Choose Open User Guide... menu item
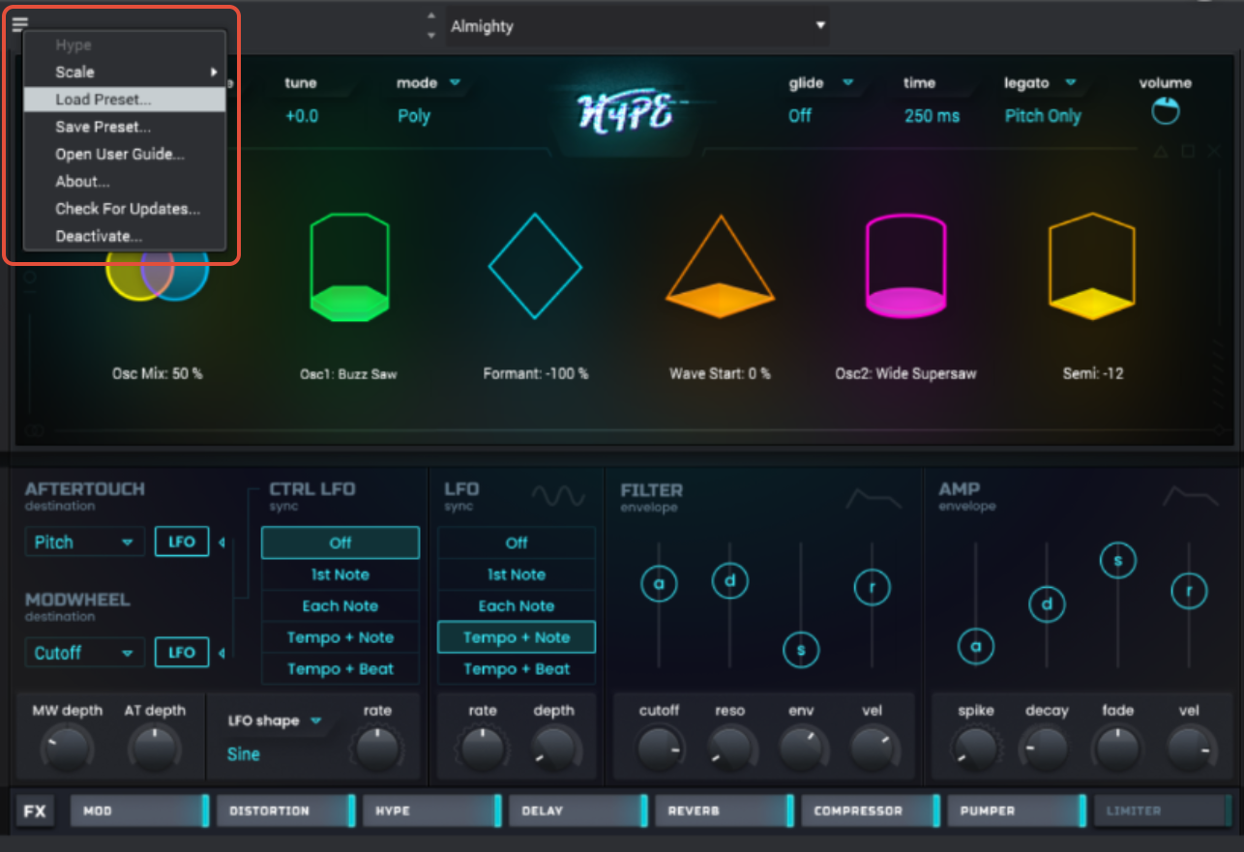 (125, 154)
